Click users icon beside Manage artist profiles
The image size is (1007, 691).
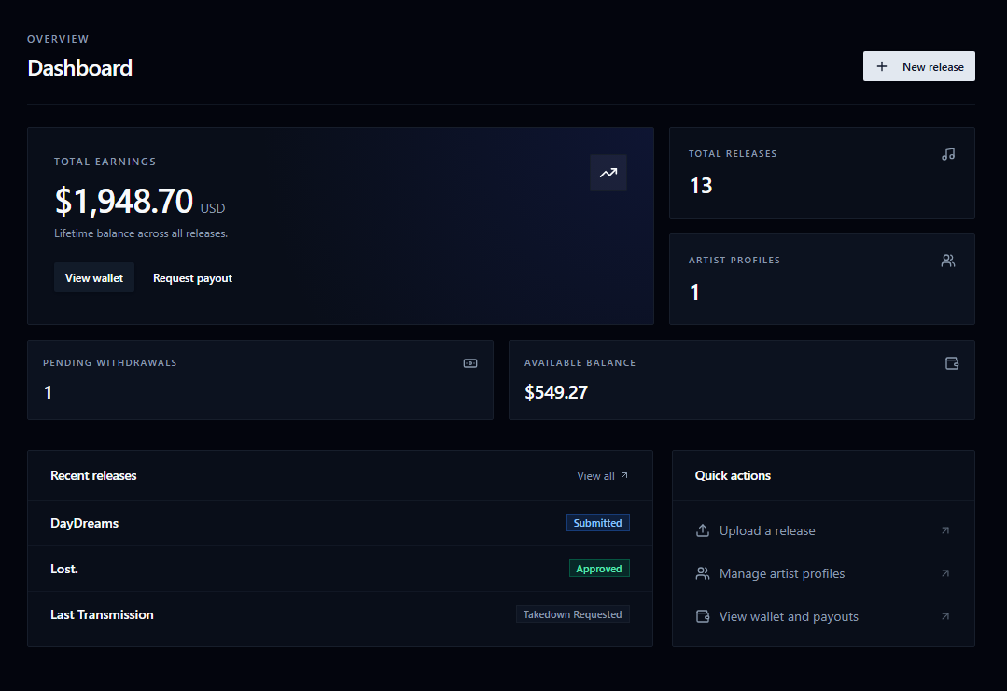(703, 573)
